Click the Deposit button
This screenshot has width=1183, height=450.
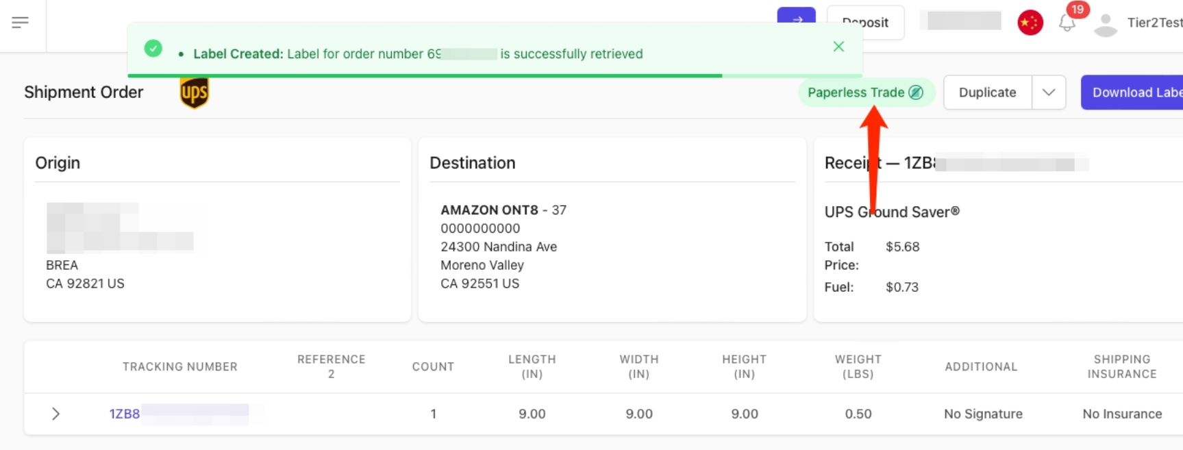click(x=865, y=23)
